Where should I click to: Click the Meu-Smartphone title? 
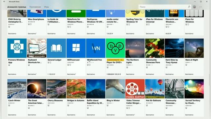[x=36, y=19]
